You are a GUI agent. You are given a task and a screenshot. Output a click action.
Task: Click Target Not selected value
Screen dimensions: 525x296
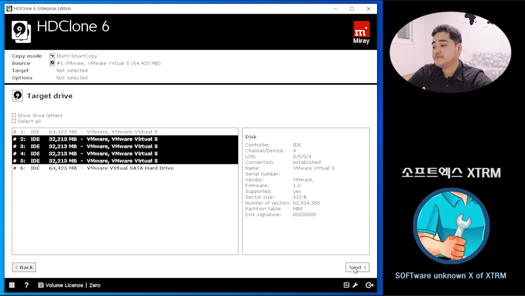[x=72, y=71]
